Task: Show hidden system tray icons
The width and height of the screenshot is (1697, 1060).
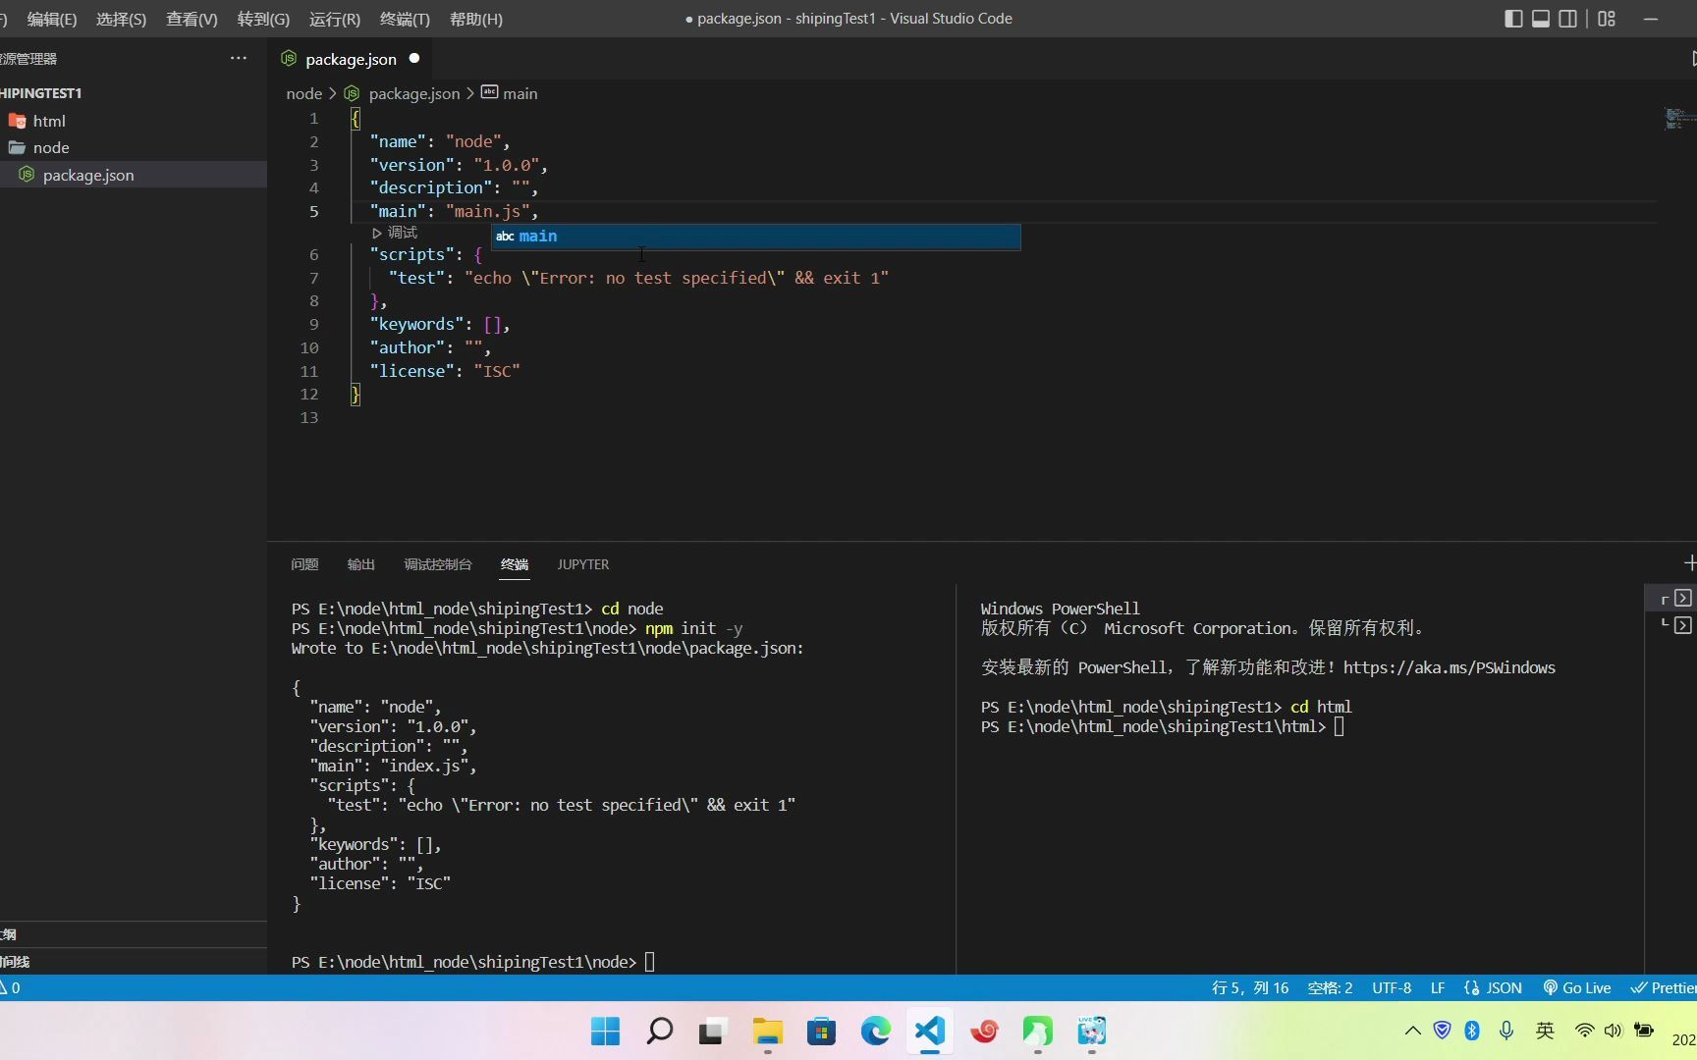Action: (1412, 1031)
